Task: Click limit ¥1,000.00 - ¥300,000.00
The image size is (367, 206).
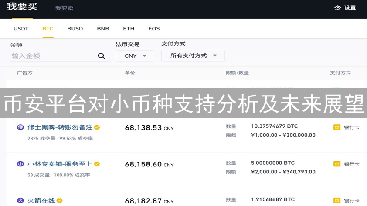Action: tap(283, 135)
